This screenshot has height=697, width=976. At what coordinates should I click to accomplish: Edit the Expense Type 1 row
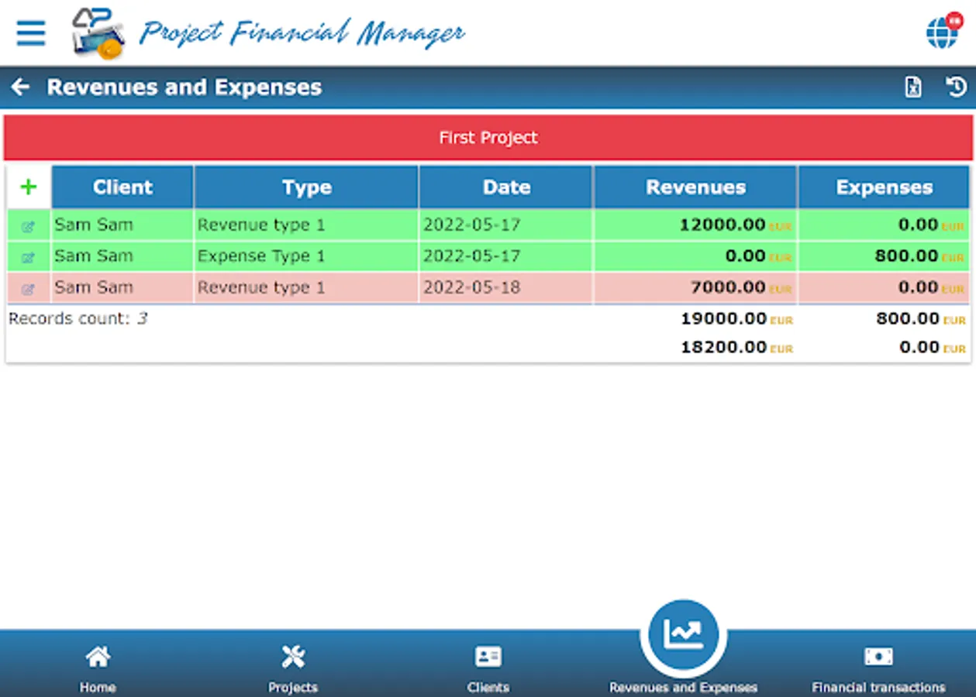(x=29, y=257)
